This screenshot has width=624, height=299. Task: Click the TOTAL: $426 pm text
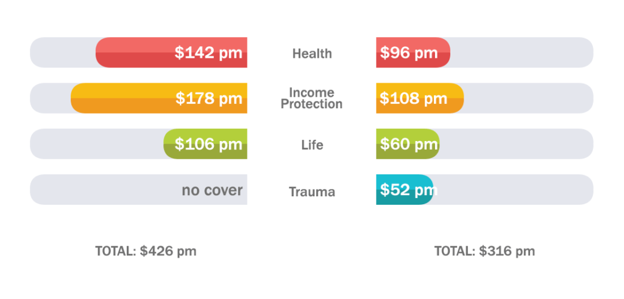click(146, 250)
